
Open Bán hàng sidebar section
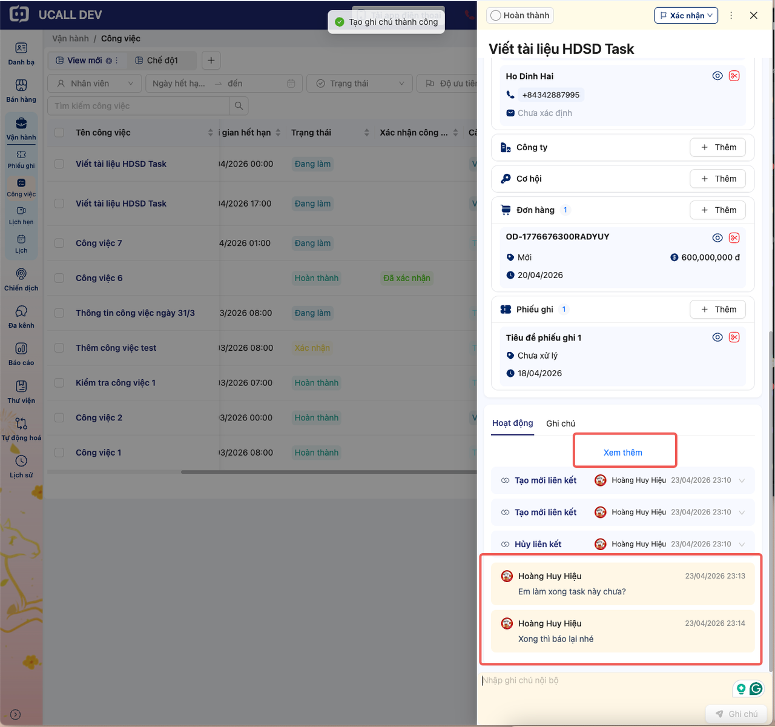(21, 91)
